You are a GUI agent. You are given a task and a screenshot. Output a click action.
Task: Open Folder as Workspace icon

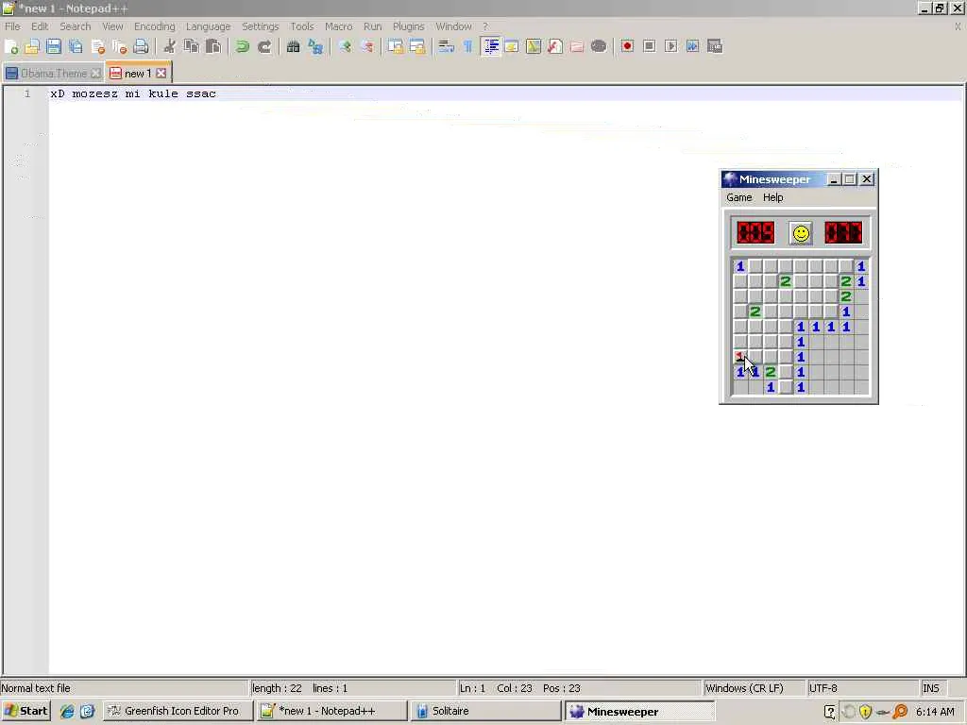[577, 46]
